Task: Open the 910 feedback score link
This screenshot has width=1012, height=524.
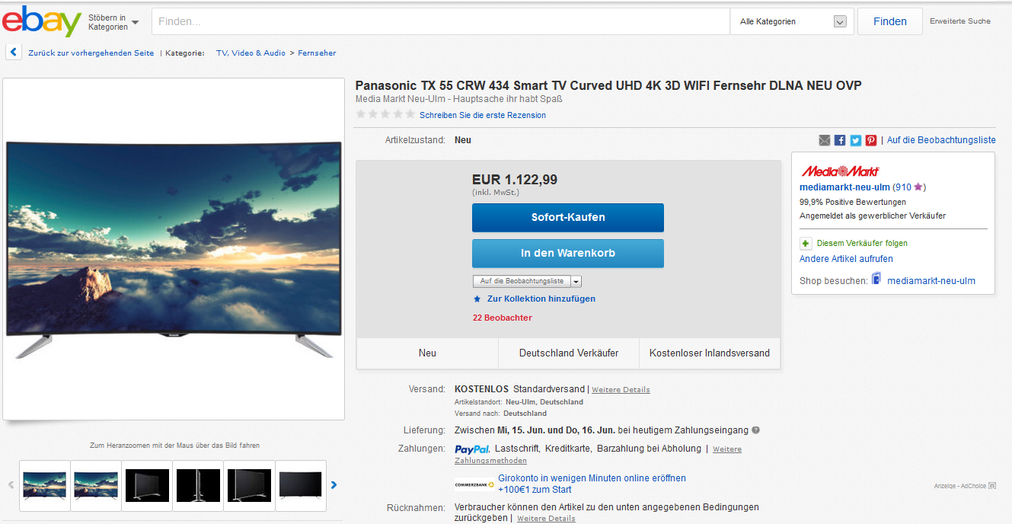Action: point(902,187)
